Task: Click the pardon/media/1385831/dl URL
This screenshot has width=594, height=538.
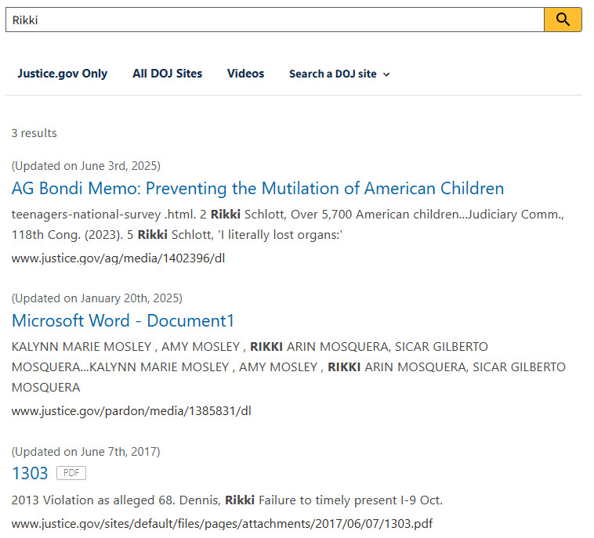Action: (131, 410)
